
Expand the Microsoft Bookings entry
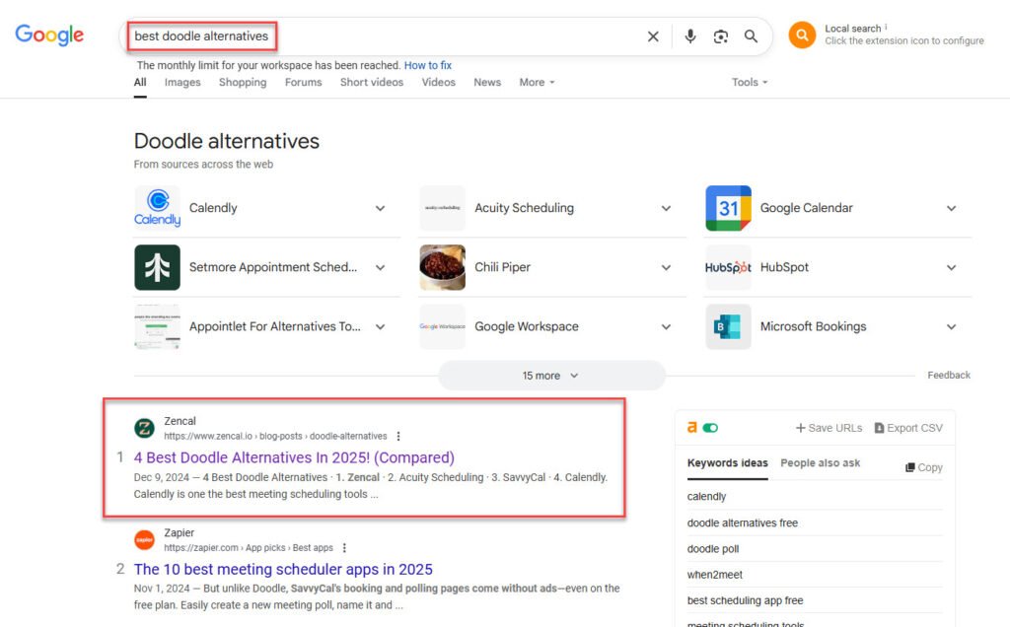point(952,326)
